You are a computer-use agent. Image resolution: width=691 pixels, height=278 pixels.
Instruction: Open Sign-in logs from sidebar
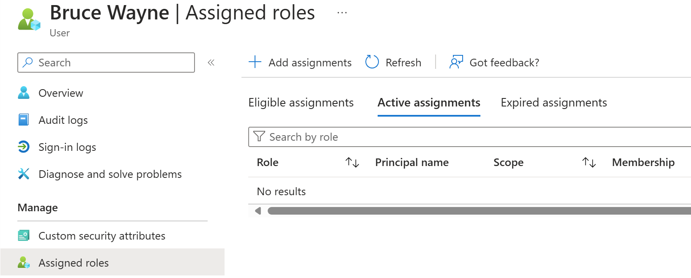(67, 147)
